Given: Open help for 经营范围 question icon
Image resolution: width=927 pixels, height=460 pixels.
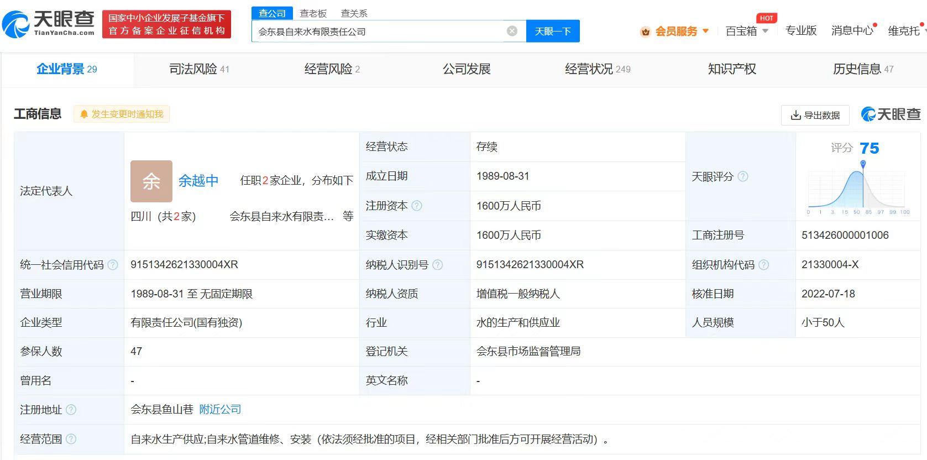Looking at the screenshot, I should coord(71,439).
